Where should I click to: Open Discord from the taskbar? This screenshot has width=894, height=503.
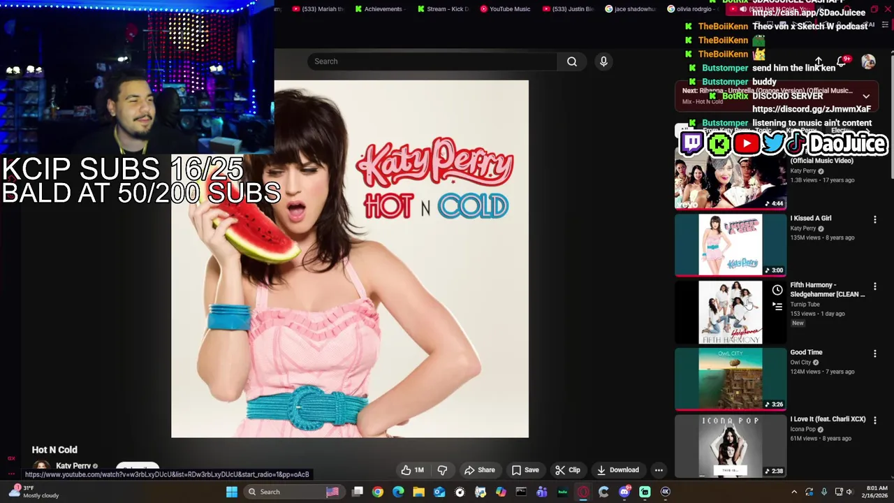click(x=624, y=492)
